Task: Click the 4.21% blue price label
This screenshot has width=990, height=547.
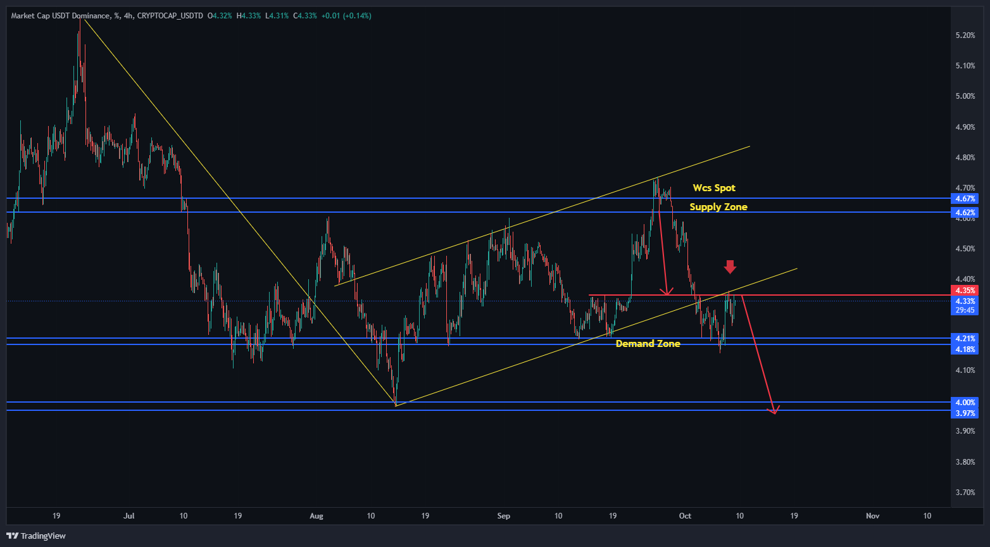Action: 964,339
